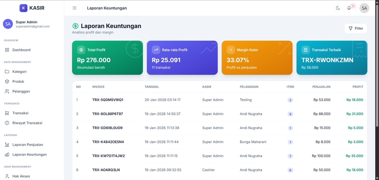Toggle dark mode with the moon icon
The width and height of the screenshot is (379, 180).
click(x=338, y=8)
